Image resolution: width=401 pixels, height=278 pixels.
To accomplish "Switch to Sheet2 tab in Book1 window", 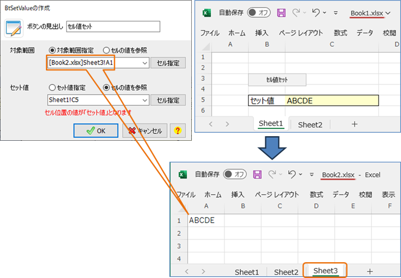I will click(310, 124).
